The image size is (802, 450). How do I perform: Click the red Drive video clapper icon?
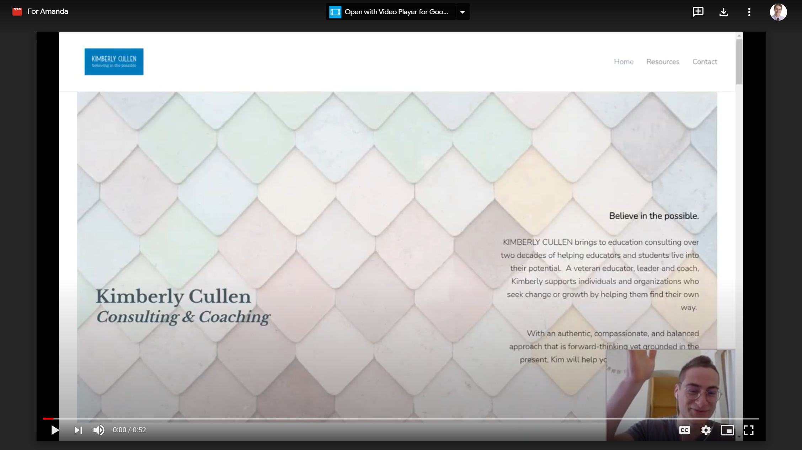click(x=17, y=11)
